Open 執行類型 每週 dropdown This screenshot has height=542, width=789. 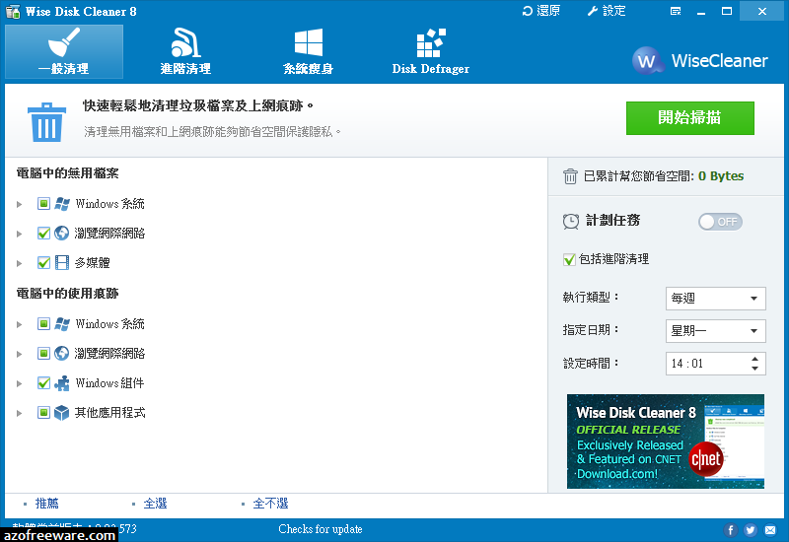(x=716, y=299)
